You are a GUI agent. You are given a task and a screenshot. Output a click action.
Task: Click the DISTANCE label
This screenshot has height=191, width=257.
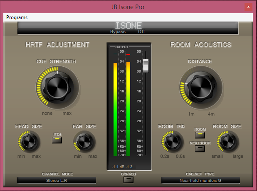(200, 61)
